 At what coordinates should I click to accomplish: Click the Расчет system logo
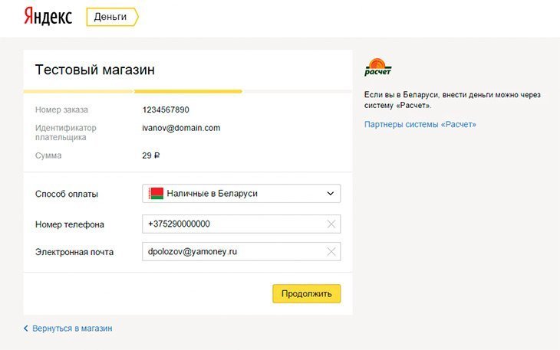pos(378,67)
